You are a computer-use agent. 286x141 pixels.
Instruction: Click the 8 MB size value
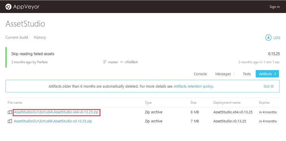(x=195, y=112)
